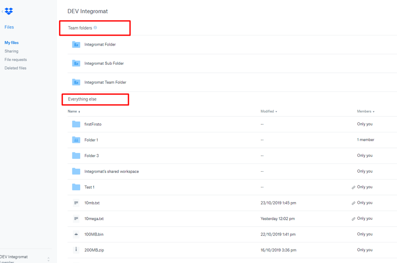This screenshot has height=263, width=397.
Task: Click link icon in Test 1 row
Action: click(353, 187)
